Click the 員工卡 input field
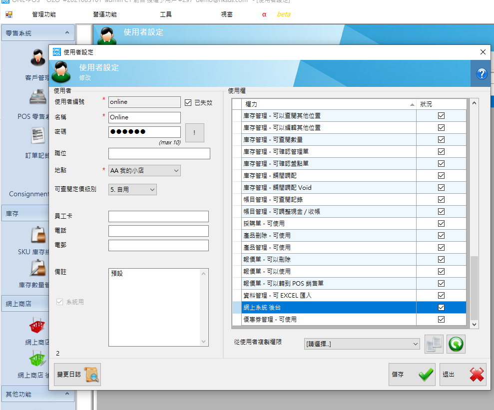Screen dimensions: 494x410 tap(158, 216)
